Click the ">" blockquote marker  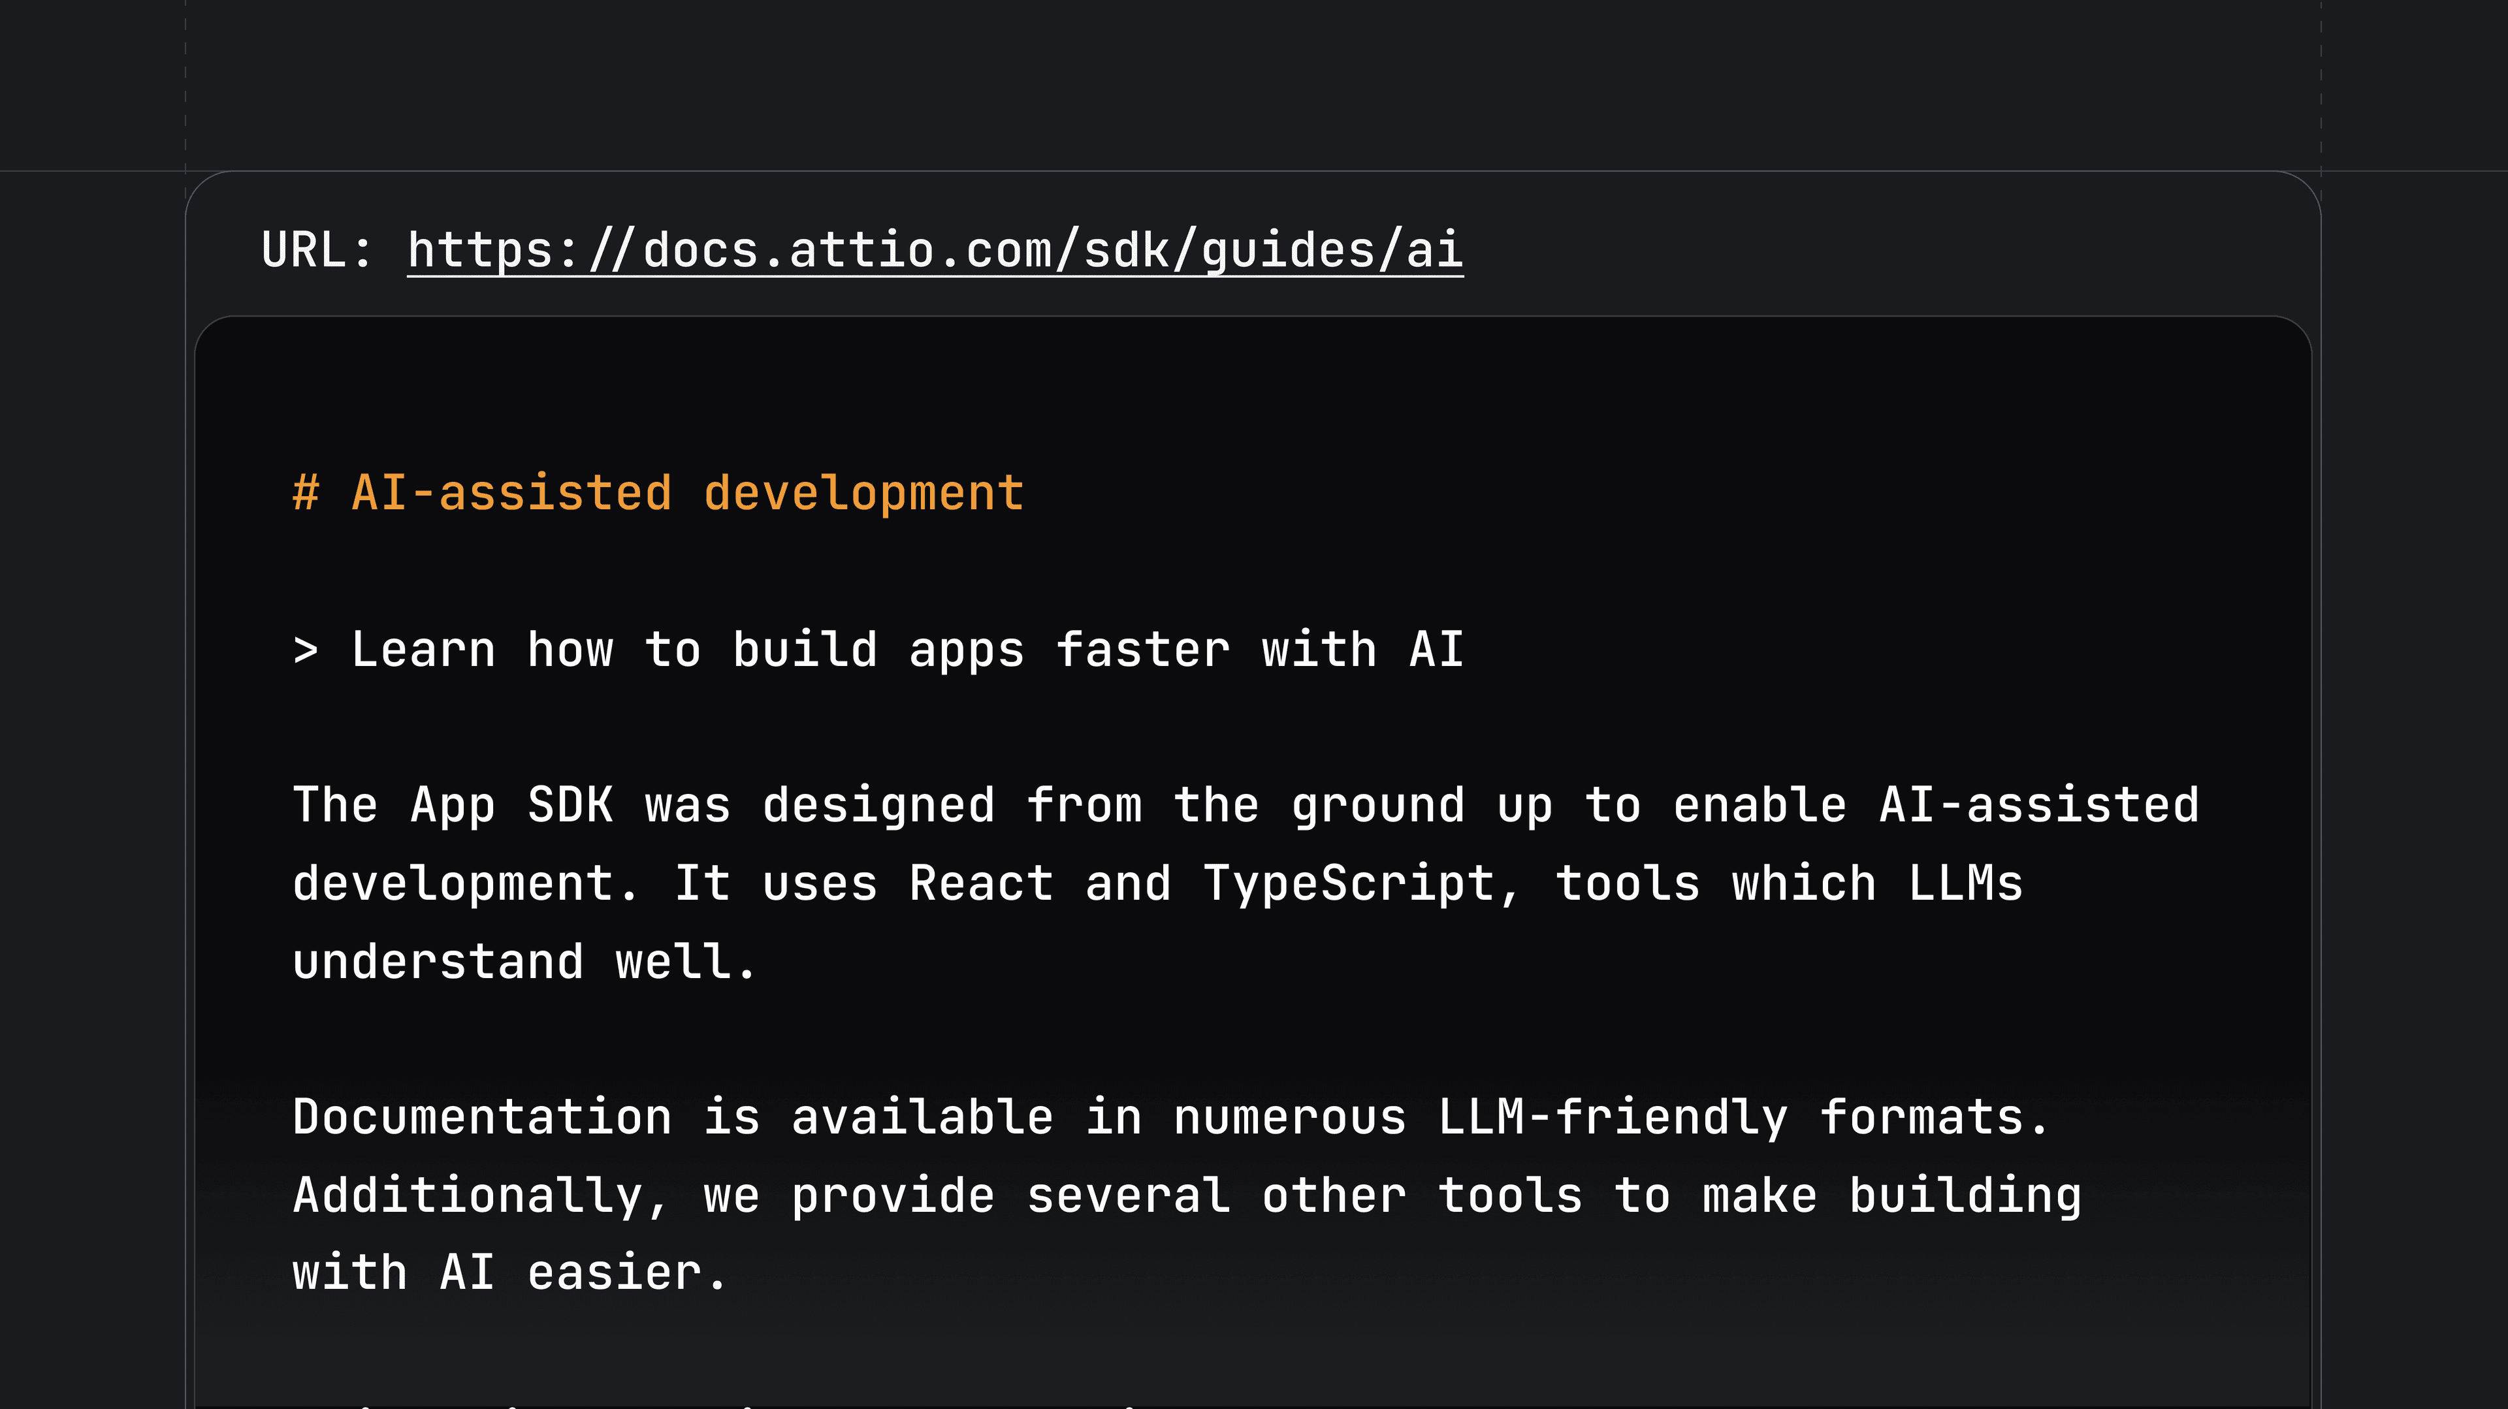306,650
